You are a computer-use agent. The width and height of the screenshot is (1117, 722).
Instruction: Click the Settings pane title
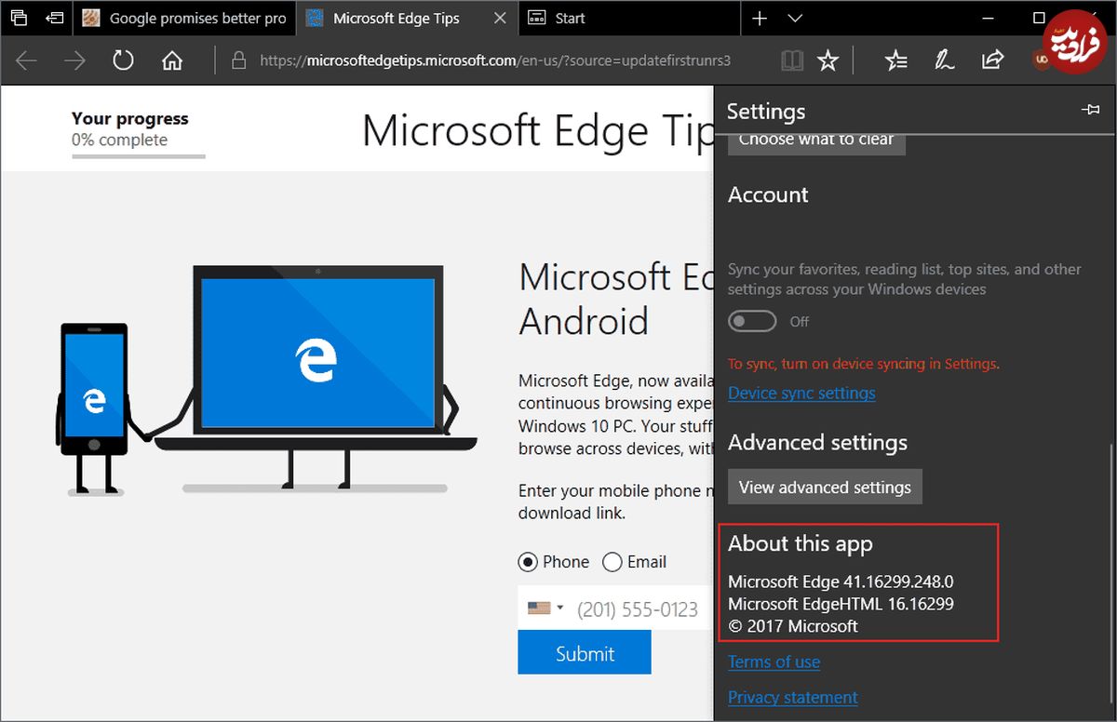pos(766,111)
